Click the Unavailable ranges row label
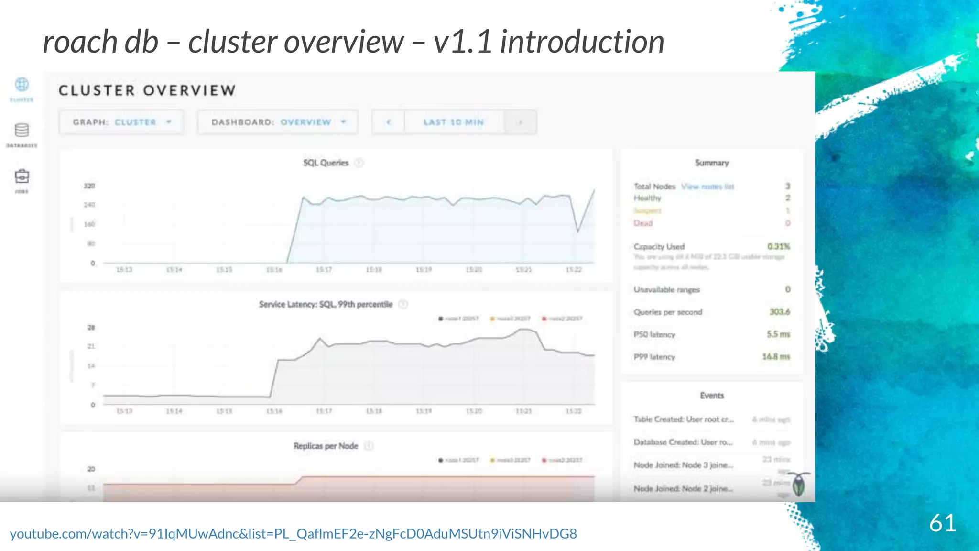 667,290
